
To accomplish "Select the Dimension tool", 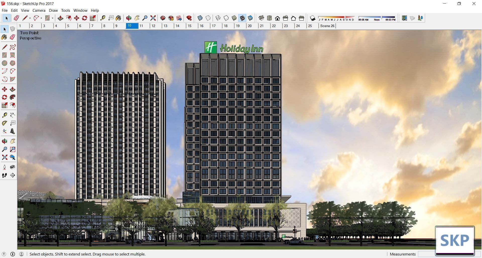I will (13, 115).
